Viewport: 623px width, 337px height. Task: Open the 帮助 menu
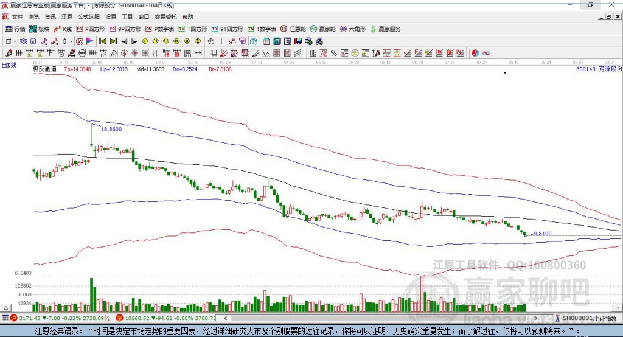(187, 16)
